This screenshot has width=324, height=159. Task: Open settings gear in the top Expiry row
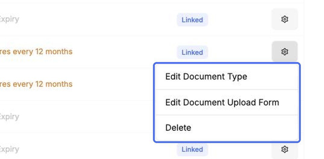tap(285, 19)
